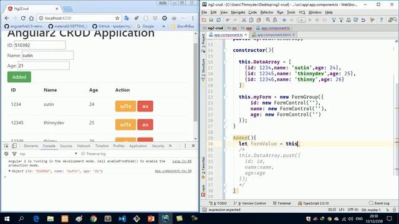Click the red delete button for sutin row
This screenshot has height=224, width=399.
[x=145, y=106]
